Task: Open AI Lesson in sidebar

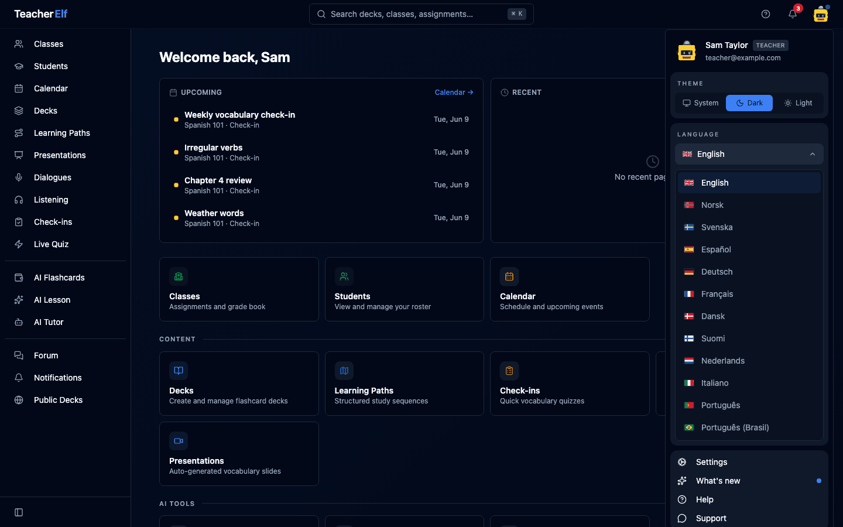Action: click(x=65, y=300)
